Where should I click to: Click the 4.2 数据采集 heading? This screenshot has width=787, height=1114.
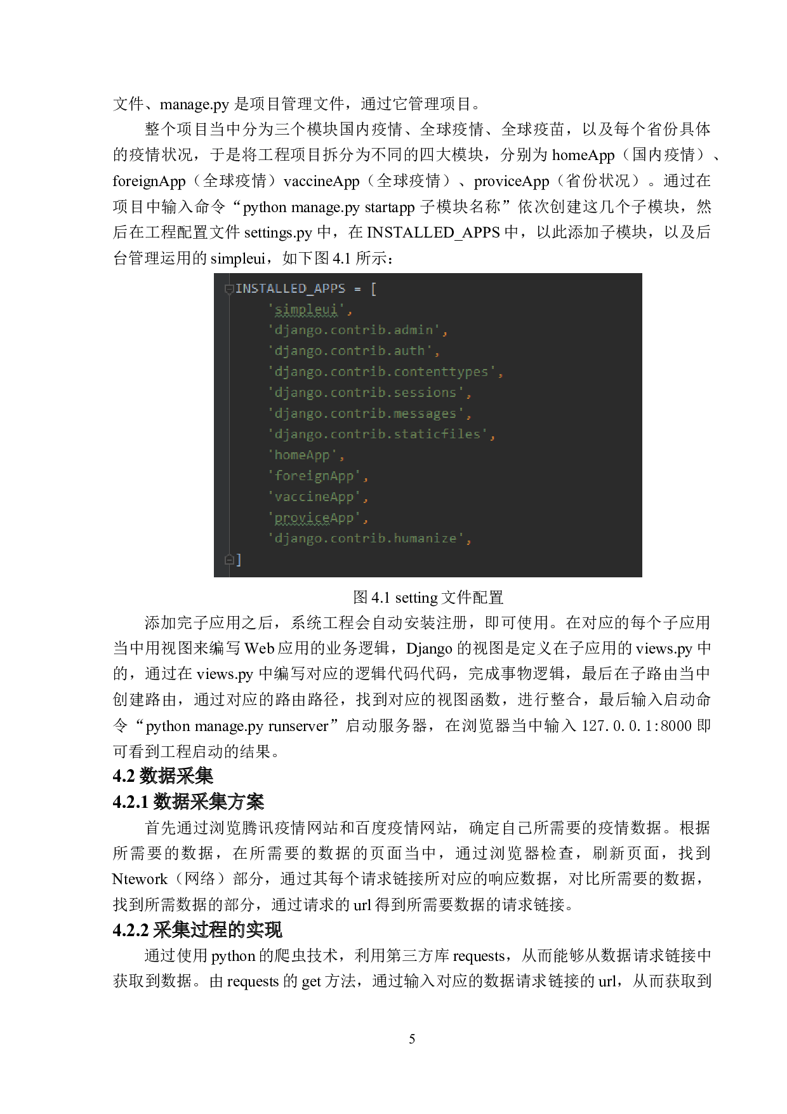162,775
